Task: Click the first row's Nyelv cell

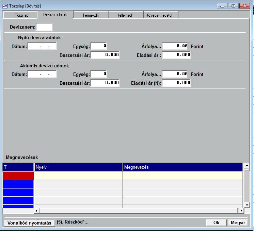Action: pos(78,176)
